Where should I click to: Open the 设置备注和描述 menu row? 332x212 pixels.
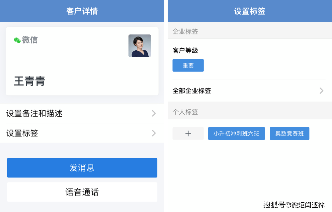click(82, 113)
